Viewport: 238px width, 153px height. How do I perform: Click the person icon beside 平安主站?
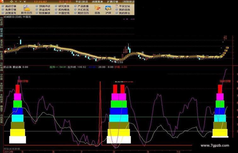(116, 6)
